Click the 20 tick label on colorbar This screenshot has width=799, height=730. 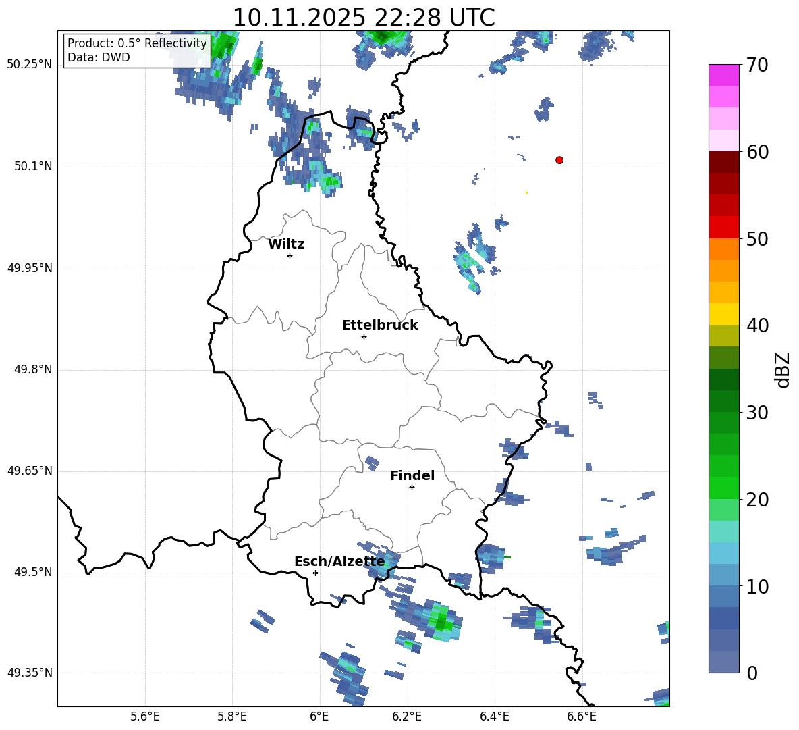(757, 500)
